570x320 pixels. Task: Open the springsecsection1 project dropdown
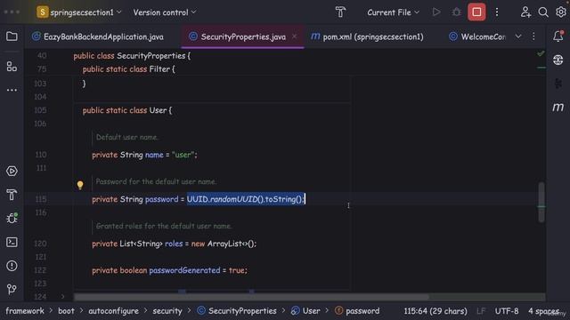[x=79, y=12]
